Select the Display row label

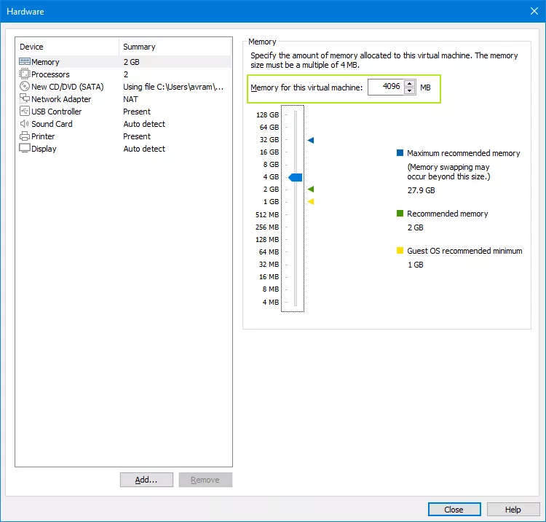click(x=44, y=149)
